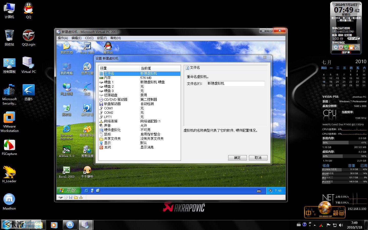Click the 确定 button in settings dialog
This screenshot has width=368, height=230.
pos(237,158)
